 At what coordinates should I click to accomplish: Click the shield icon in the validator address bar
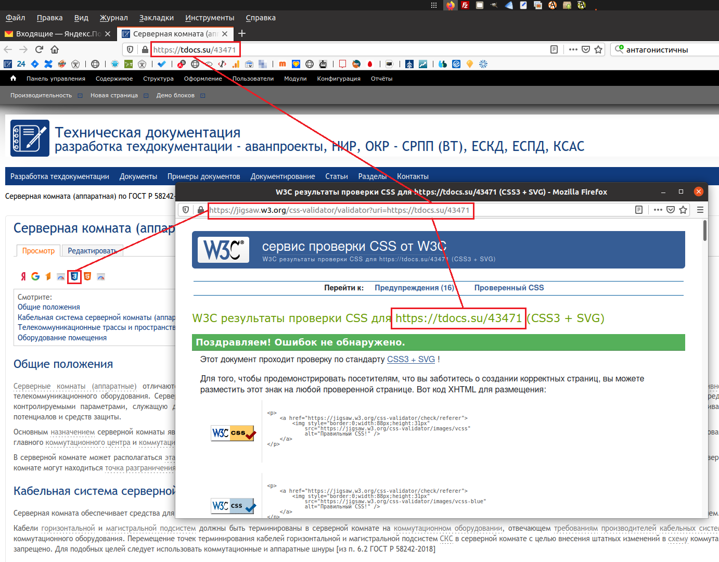[186, 210]
